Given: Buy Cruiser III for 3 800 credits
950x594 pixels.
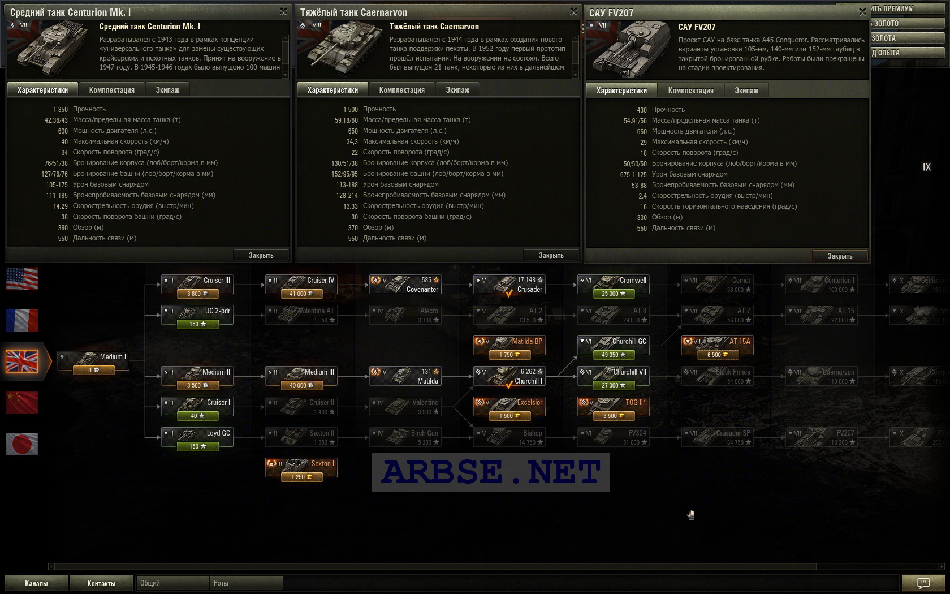Looking at the screenshot, I should (x=197, y=294).
